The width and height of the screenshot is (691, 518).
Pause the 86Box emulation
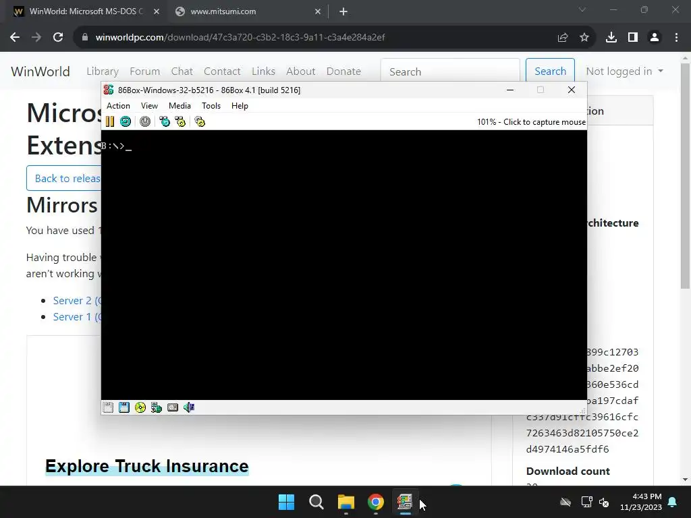pyautogui.click(x=110, y=121)
